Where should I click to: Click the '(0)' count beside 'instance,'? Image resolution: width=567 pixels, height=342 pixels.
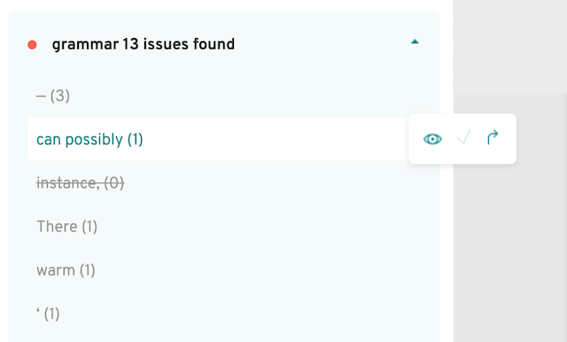tap(114, 183)
